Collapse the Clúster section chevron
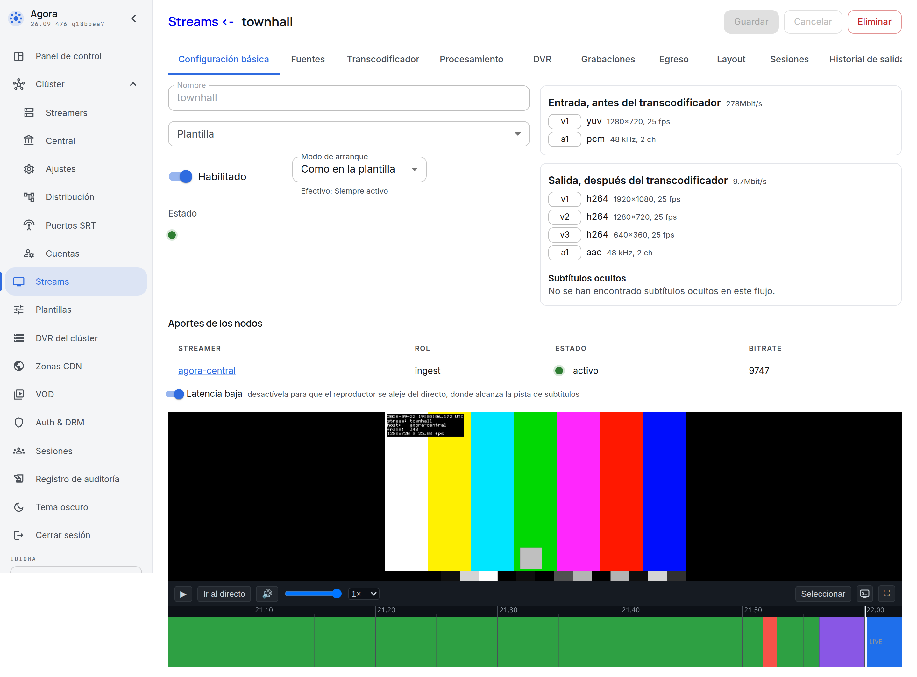The width and height of the screenshot is (917, 677). coord(133,84)
